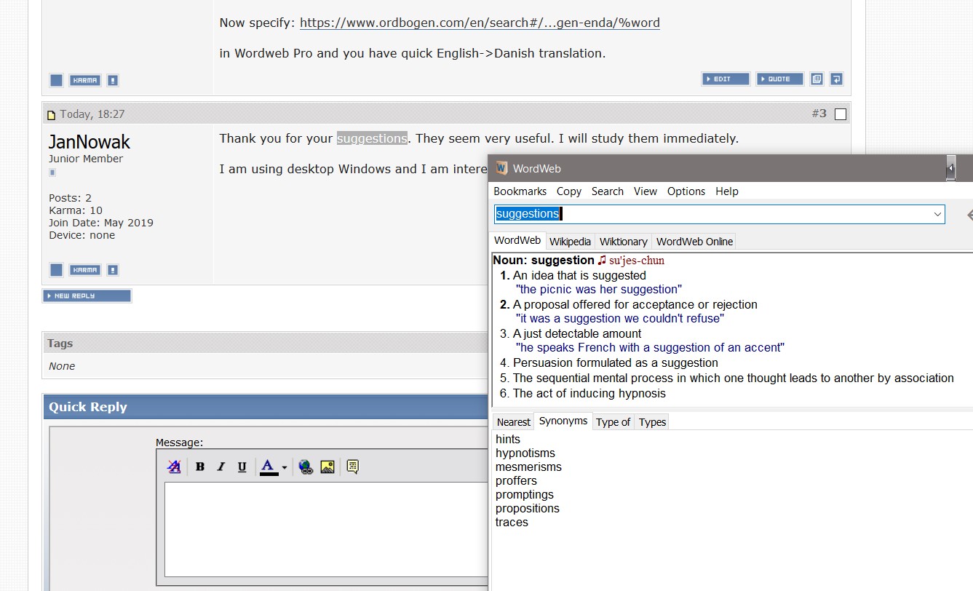973x591 pixels.
Task: Open the JanNowak username profile
Action: (x=90, y=141)
